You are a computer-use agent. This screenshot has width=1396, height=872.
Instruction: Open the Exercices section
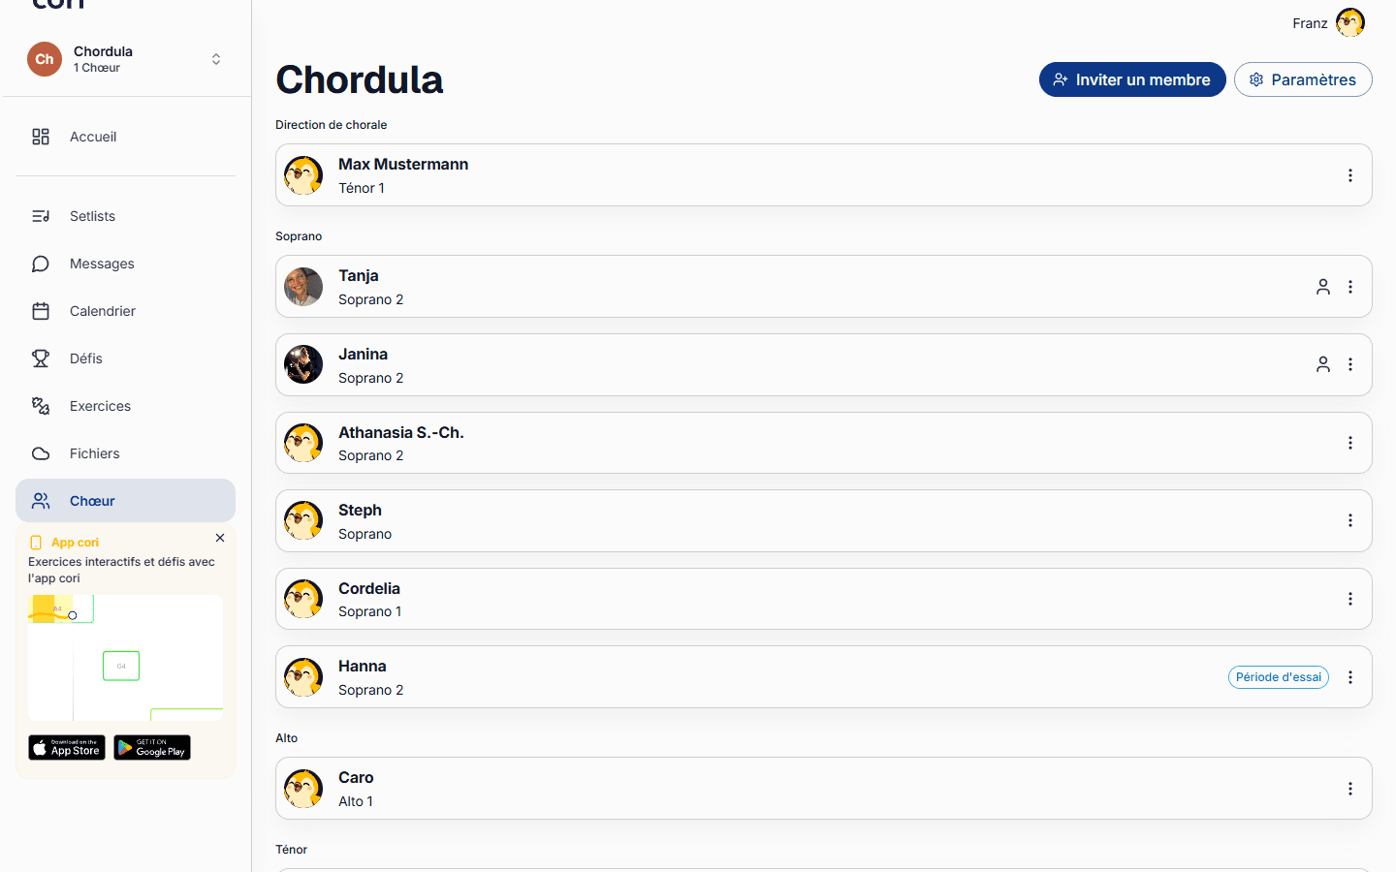tap(125, 406)
